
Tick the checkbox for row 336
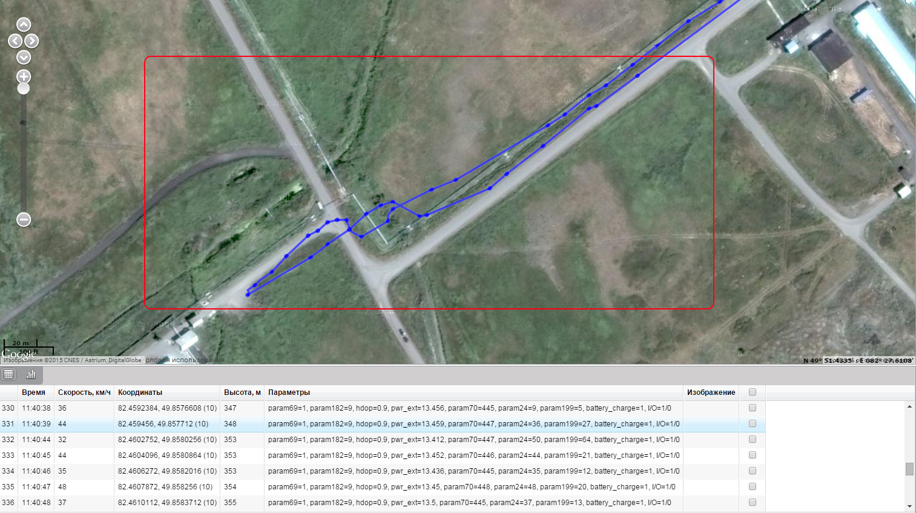(x=753, y=503)
